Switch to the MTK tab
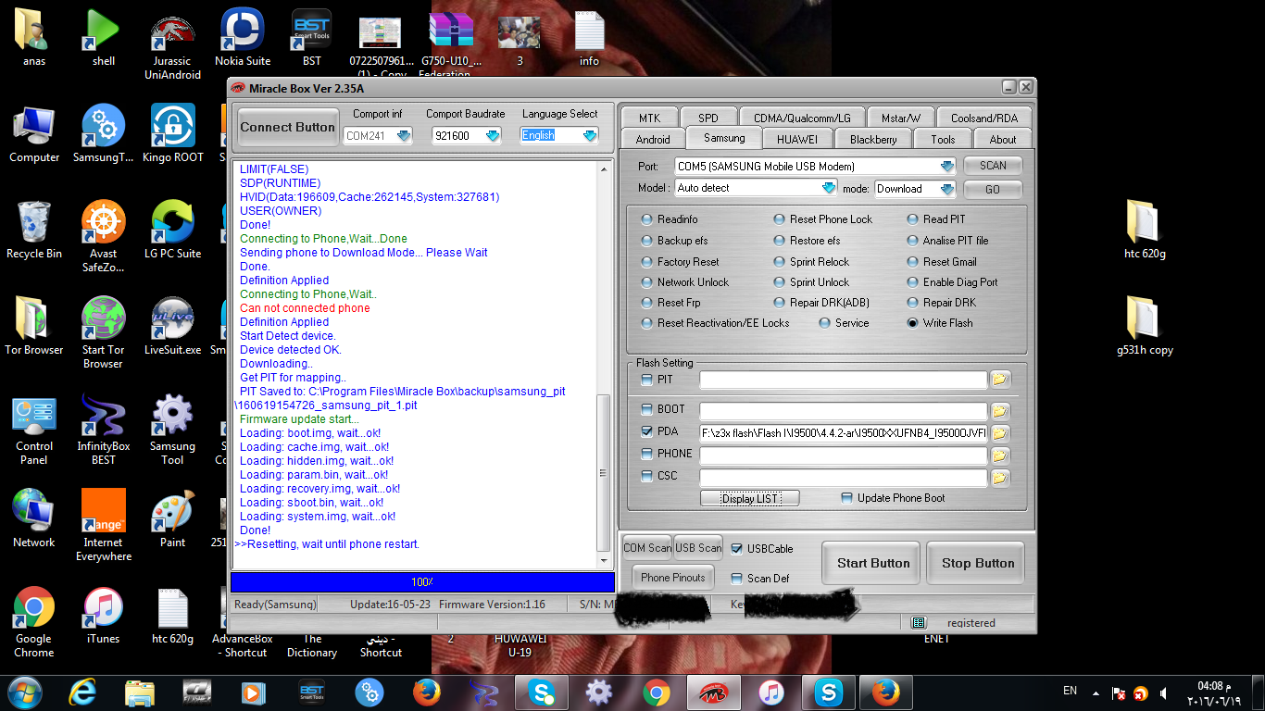The height and width of the screenshot is (711, 1265). 649,118
